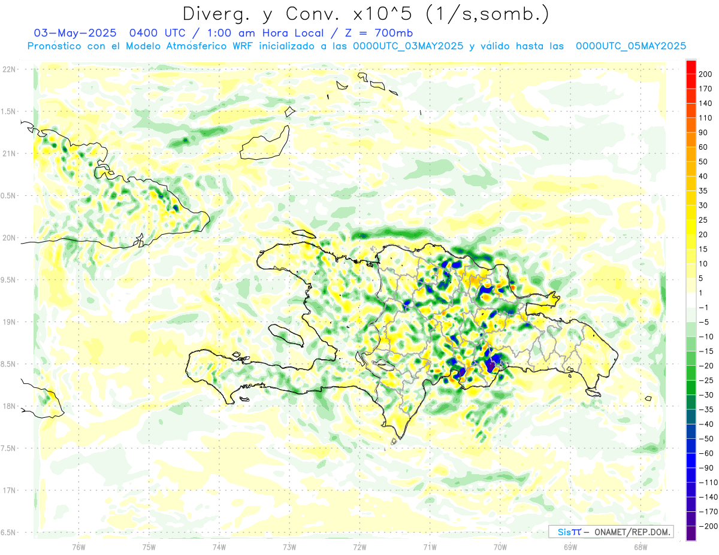Screen dimensions: 719x555
Task: Click the positive "60" color scale label
Action: click(703, 147)
